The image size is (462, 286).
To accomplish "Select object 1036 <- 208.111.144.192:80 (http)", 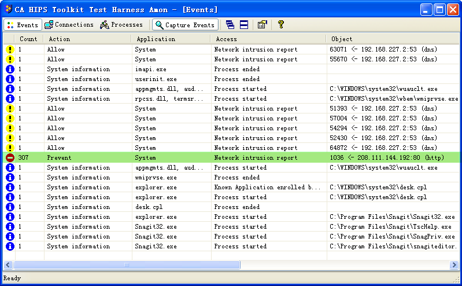I will 387,157.
